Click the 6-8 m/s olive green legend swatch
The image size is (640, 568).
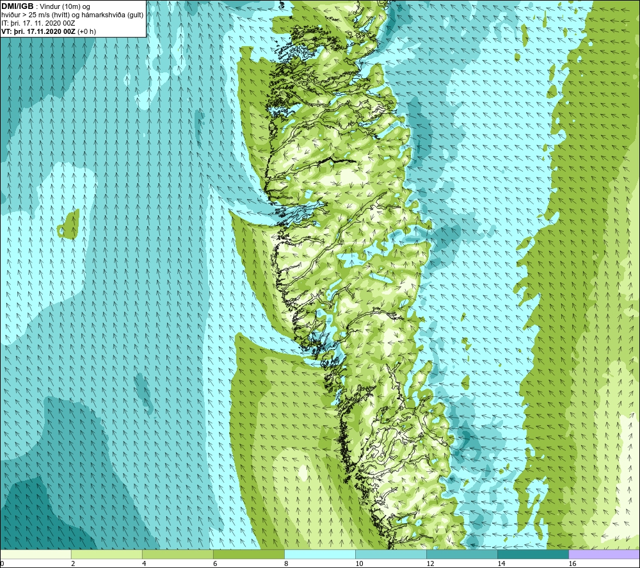tap(248, 554)
